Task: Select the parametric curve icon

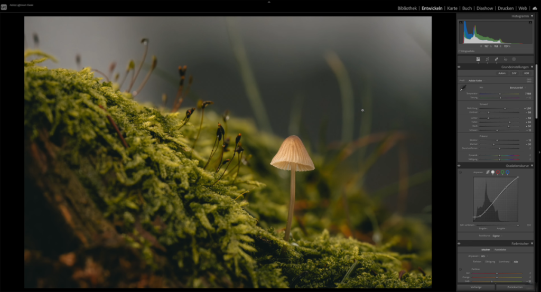Action: [488, 172]
